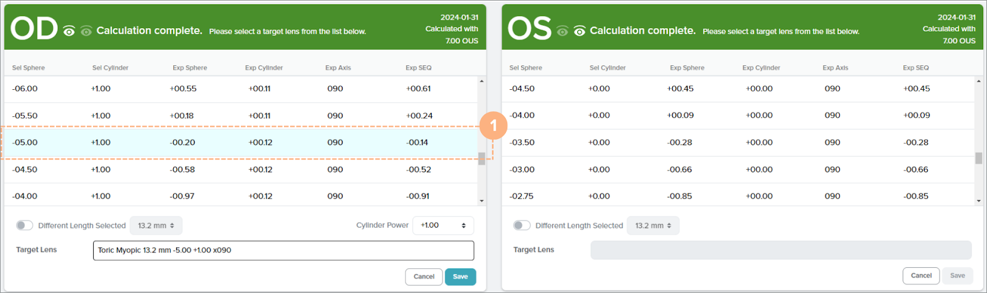Toggle Different Length Selected for OD

(x=25, y=225)
